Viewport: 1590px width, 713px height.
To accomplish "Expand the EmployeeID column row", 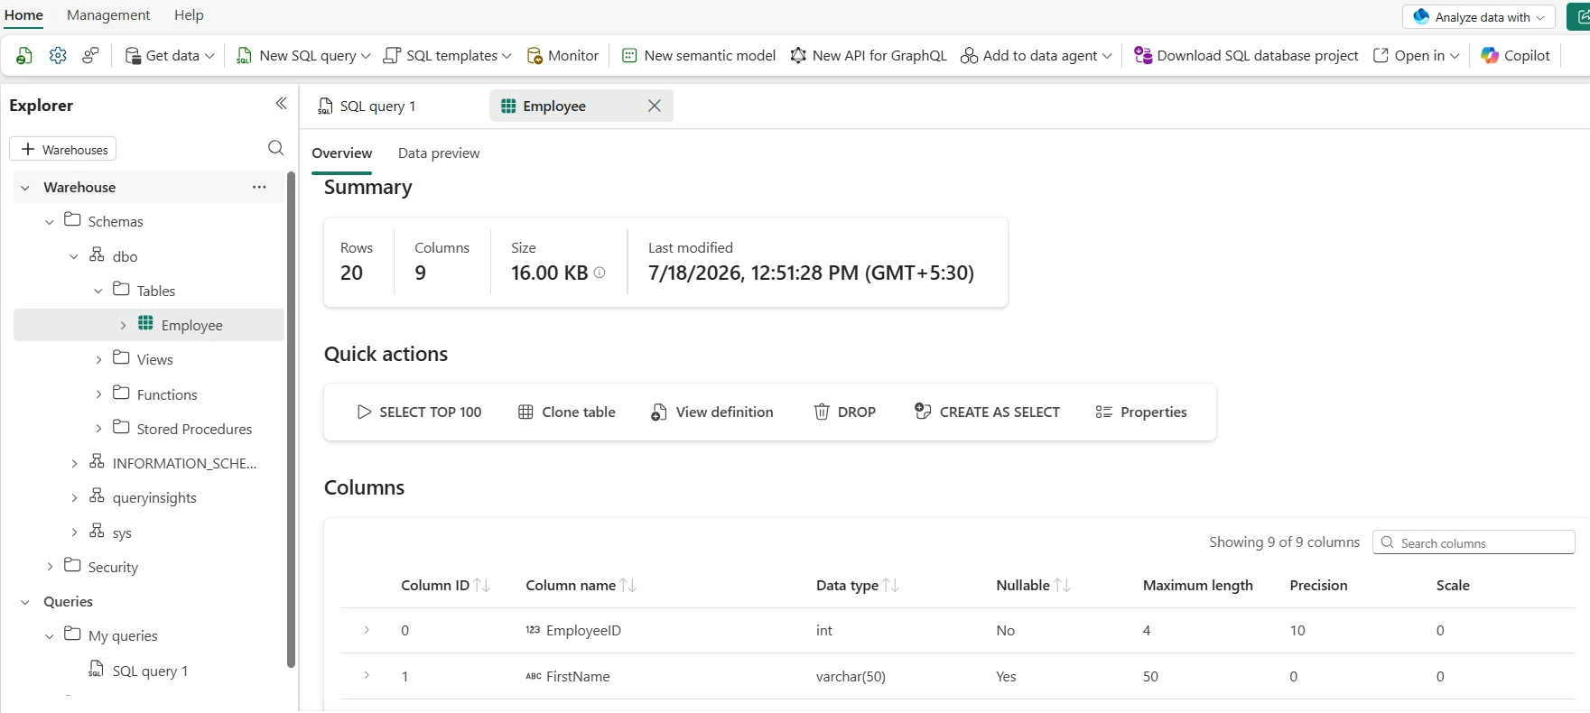I will coord(367,630).
